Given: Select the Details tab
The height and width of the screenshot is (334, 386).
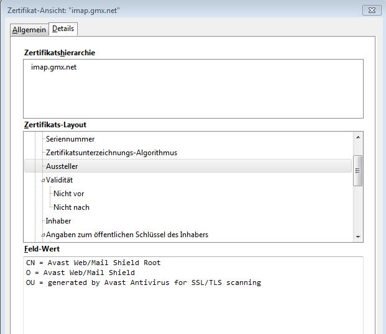Looking at the screenshot, I should [x=63, y=29].
